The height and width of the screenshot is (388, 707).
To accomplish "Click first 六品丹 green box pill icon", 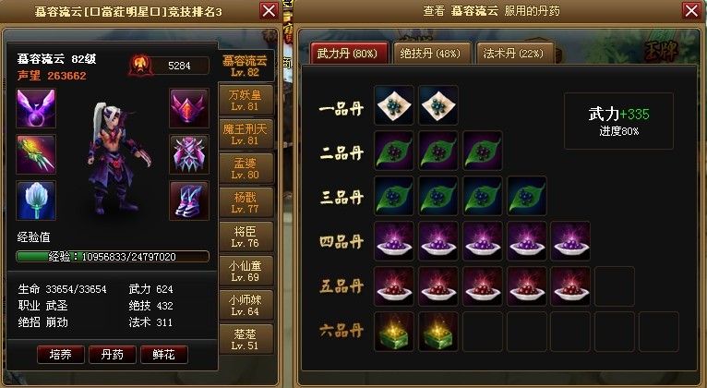I will click(x=394, y=332).
